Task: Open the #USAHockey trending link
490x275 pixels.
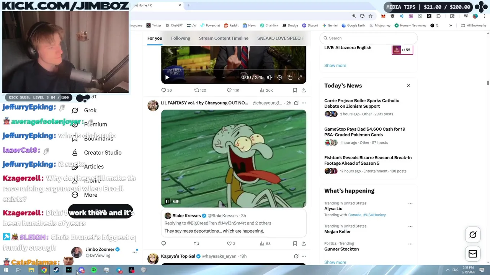Action: [x=374, y=215]
